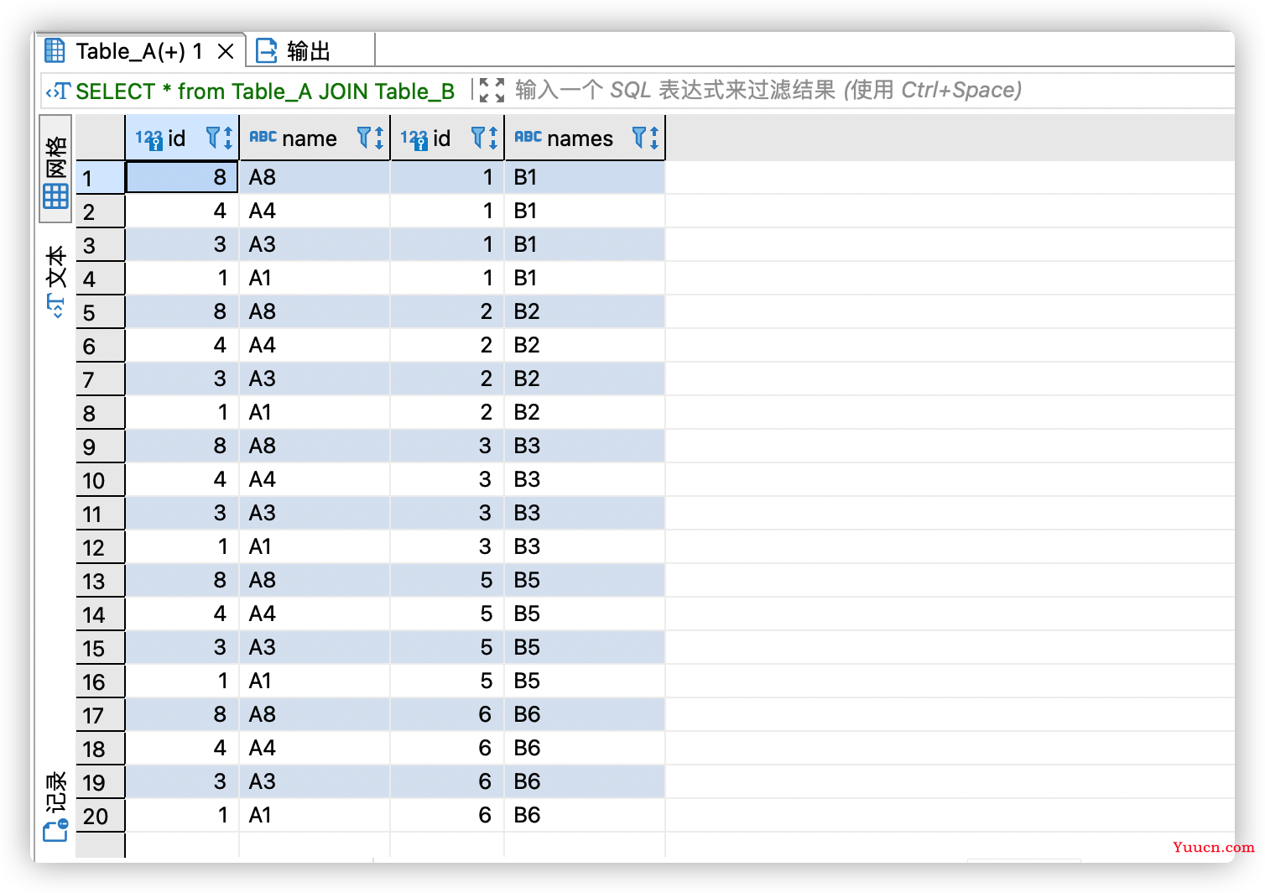Click the grid icon in 网格 side tab
This screenshot has width=1265, height=893.
(x=55, y=196)
